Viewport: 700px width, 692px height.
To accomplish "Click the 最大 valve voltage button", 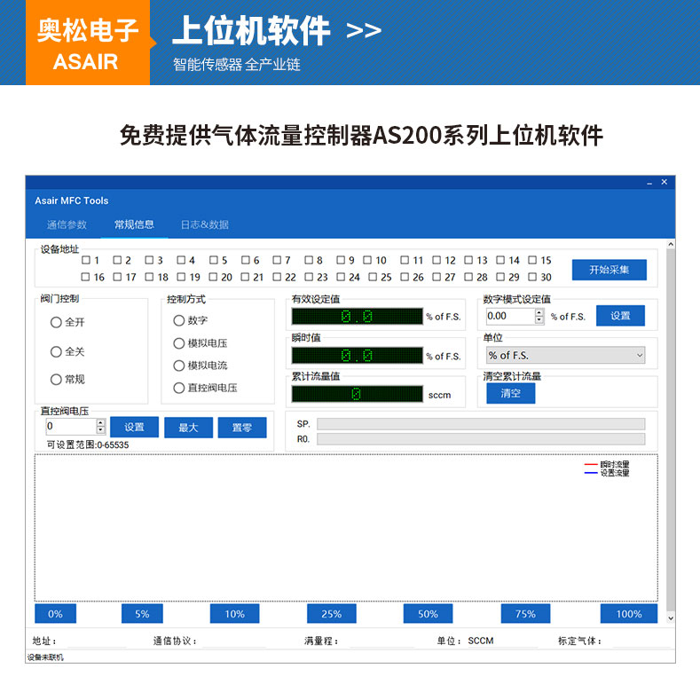I will [188, 428].
